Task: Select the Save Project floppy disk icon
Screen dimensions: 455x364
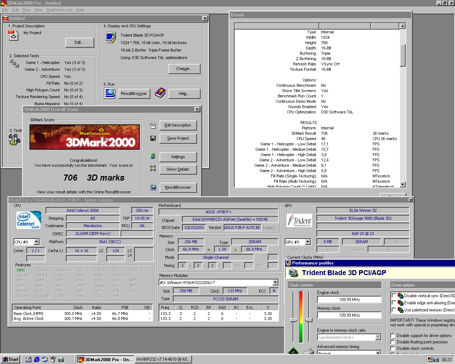Action: click(152, 138)
